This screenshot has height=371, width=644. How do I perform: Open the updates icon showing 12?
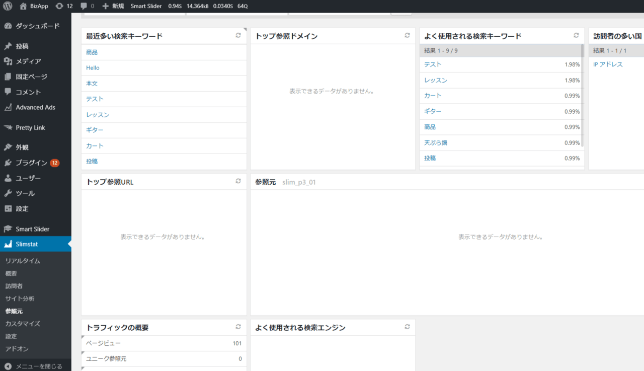click(x=64, y=6)
